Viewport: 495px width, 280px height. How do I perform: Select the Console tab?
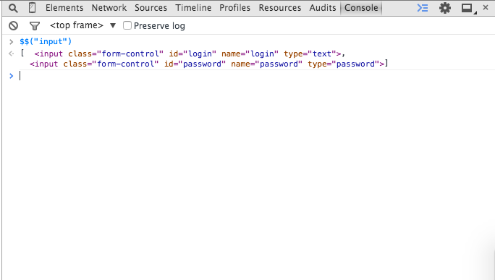tap(361, 7)
